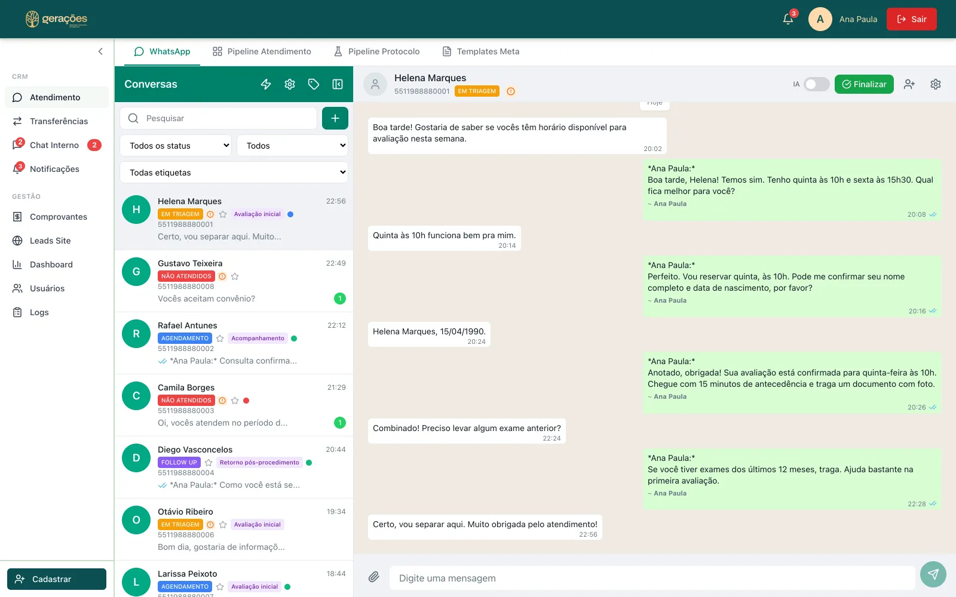Screen dimensions: 956x597
Task: Open Dashboard in the sidebar
Action: (57, 264)
